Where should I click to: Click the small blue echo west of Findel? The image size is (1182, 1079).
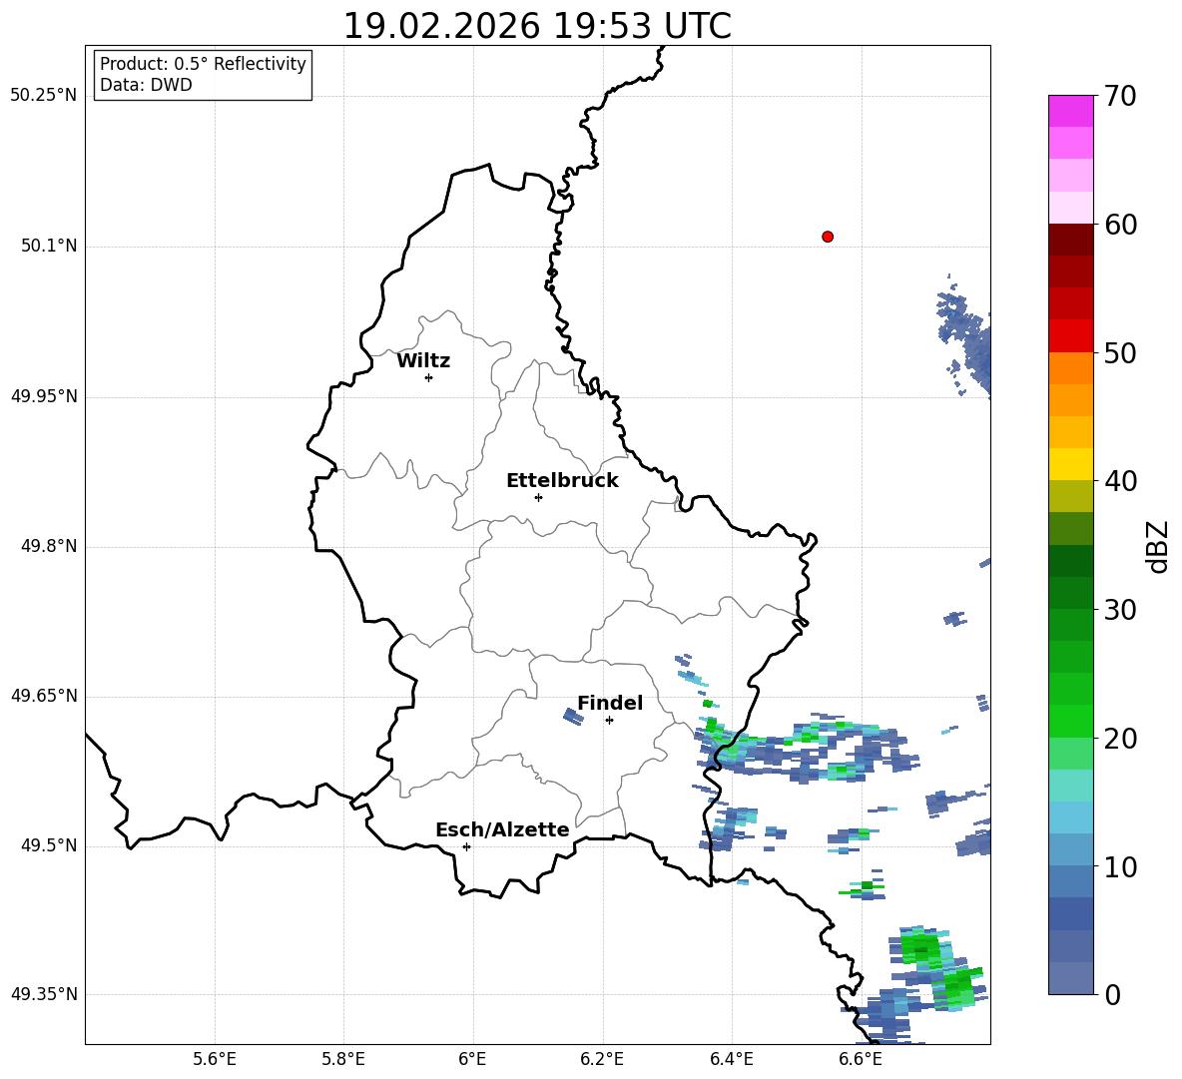pyautogui.click(x=574, y=717)
